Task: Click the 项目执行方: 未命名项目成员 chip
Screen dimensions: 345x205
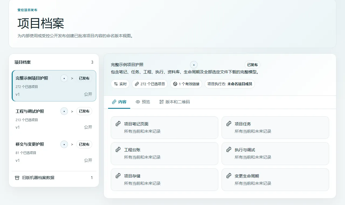Action: (230, 84)
